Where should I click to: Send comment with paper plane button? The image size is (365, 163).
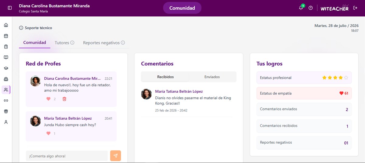coord(116,156)
